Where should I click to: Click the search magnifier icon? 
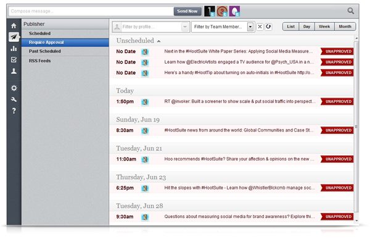pyautogui.click(x=351, y=11)
